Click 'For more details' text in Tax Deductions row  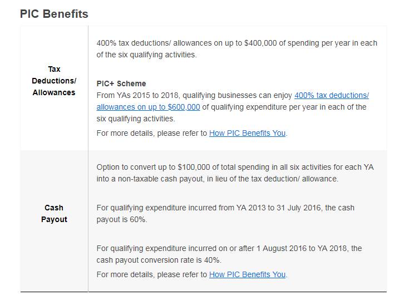pyautogui.click(x=124, y=133)
